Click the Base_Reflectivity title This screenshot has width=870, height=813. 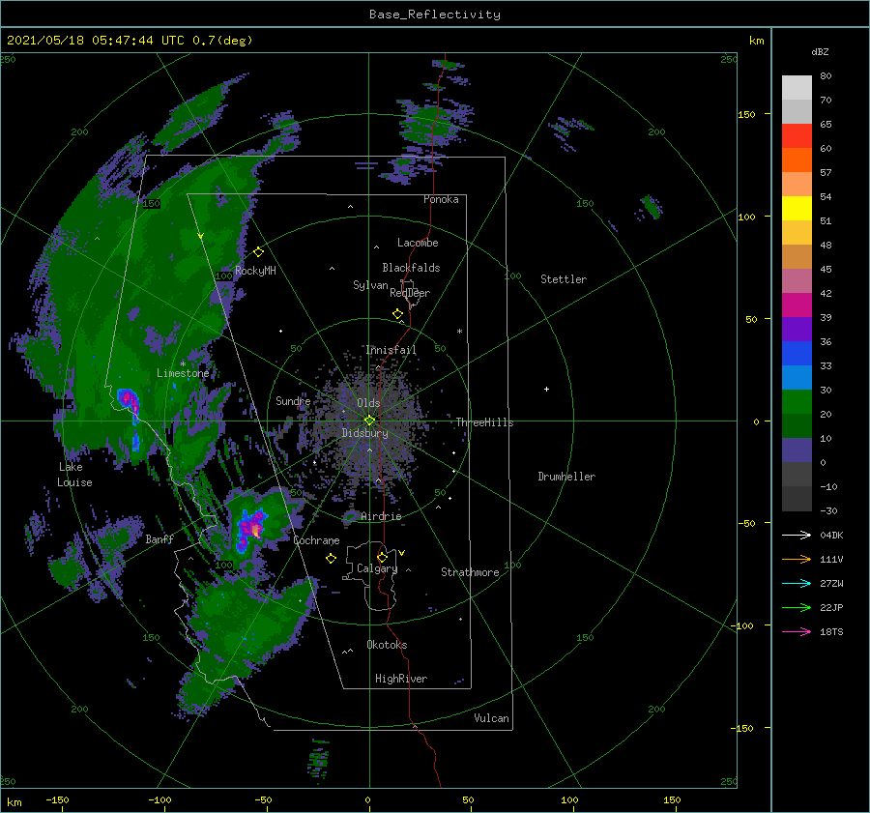(435, 15)
